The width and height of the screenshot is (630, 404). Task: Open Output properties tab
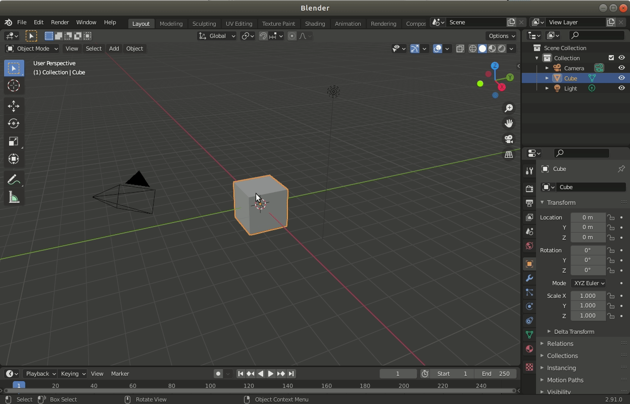click(x=529, y=203)
